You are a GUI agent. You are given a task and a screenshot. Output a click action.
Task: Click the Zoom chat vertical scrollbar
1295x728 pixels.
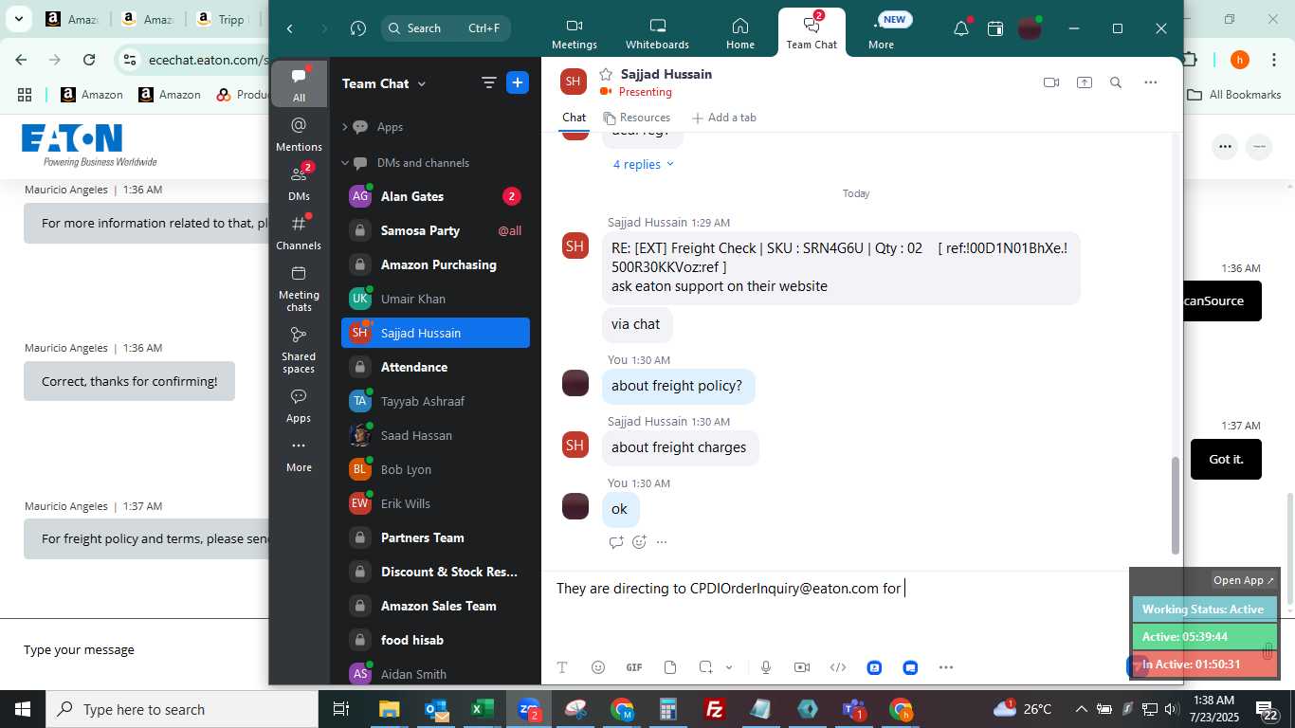[x=1176, y=505]
